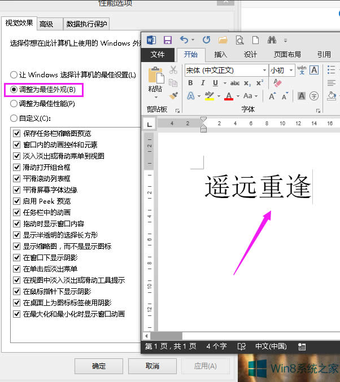The image size is (340, 382).
Task: Click the Grow Font icon
Action: [272, 96]
